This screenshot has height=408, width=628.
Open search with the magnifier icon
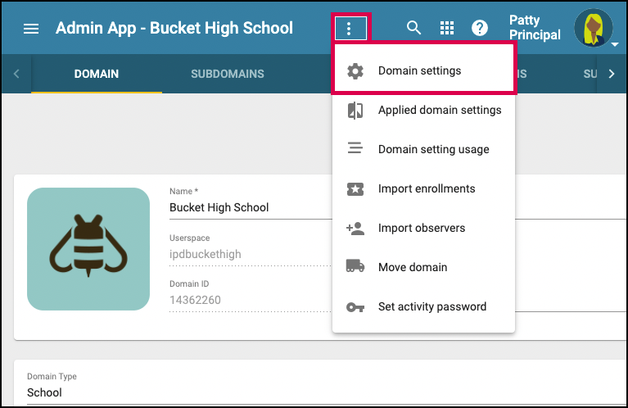pos(413,28)
